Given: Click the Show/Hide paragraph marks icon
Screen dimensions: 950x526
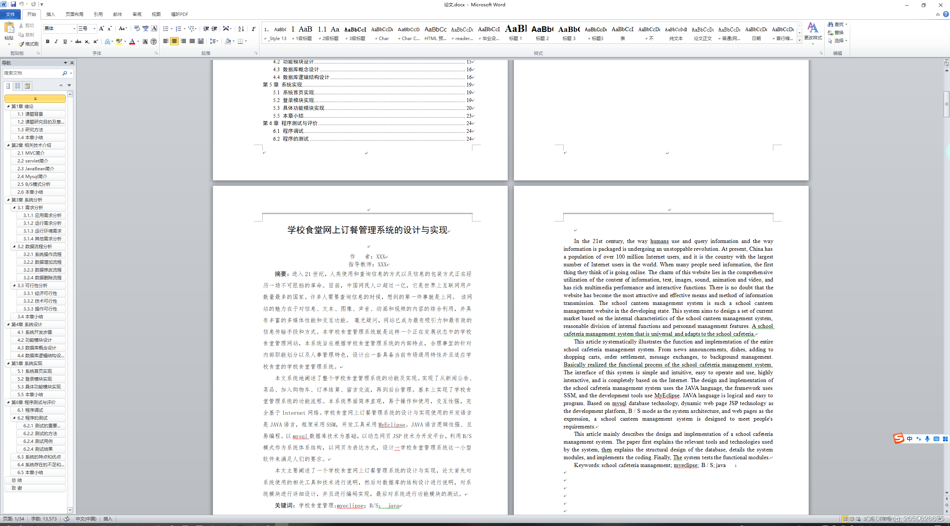Looking at the screenshot, I should coord(253,29).
